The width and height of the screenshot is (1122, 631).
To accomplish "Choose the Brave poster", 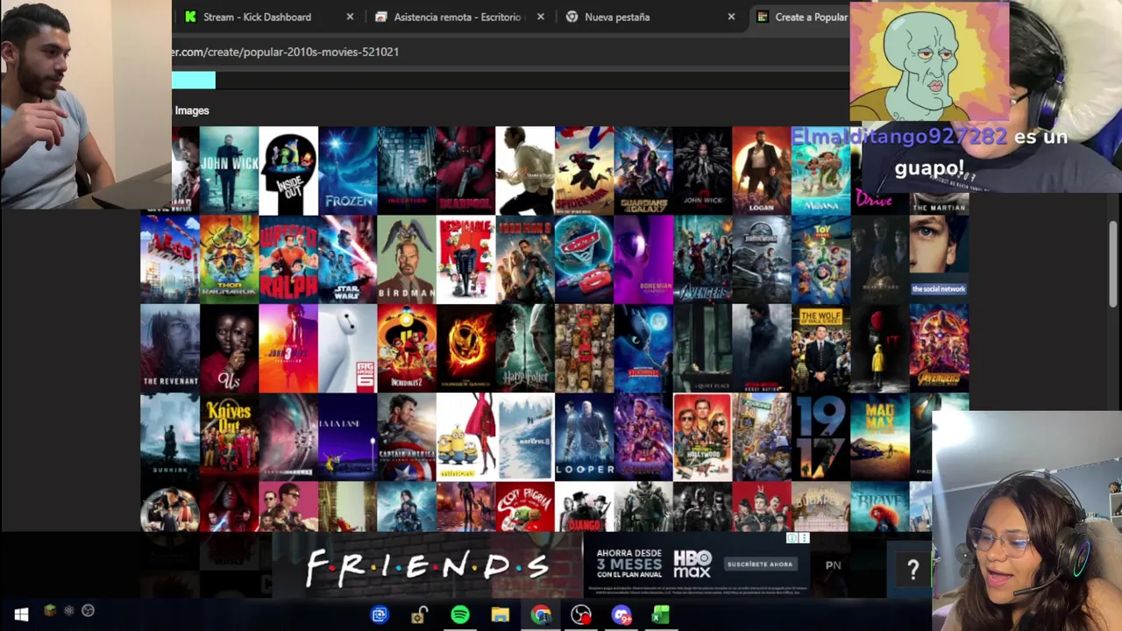I will pyautogui.click(x=880, y=507).
